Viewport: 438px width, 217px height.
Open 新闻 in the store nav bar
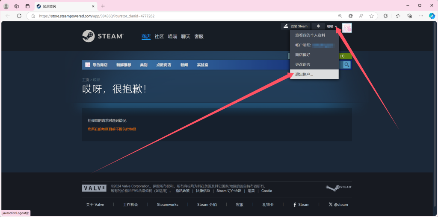pos(184,65)
